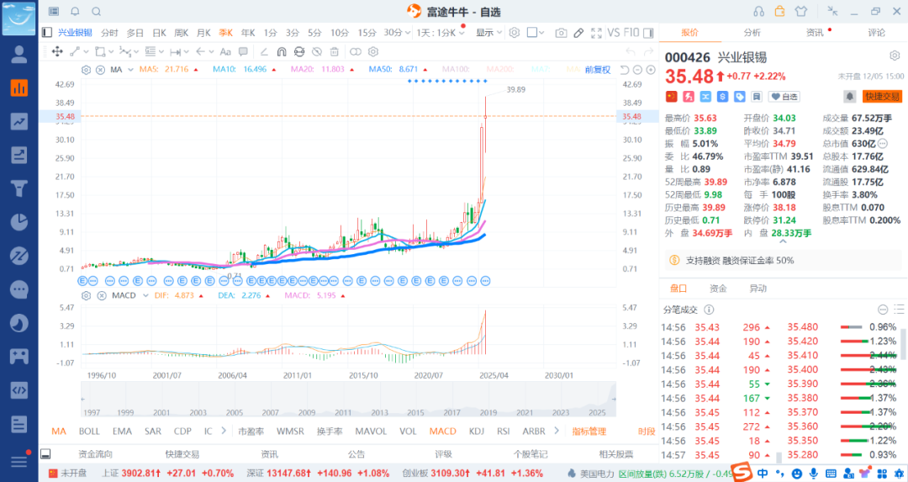Open the 前复权 adjustment dropdown

click(598, 70)
